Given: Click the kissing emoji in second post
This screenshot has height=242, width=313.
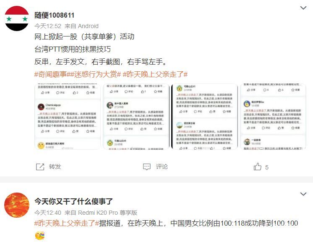Looking at the screenshot, I should (40, 235).
